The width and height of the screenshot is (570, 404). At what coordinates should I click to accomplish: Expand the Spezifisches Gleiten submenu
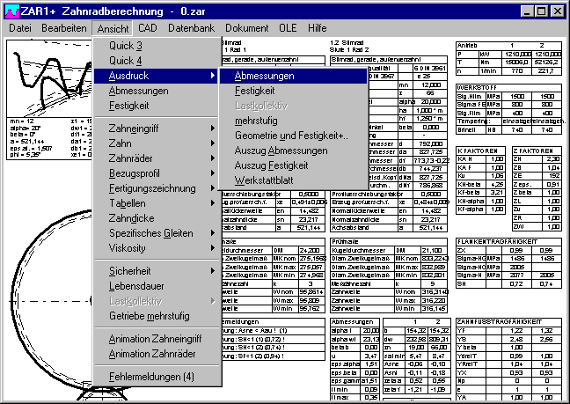pyautogui.click(x=151, y=233)
